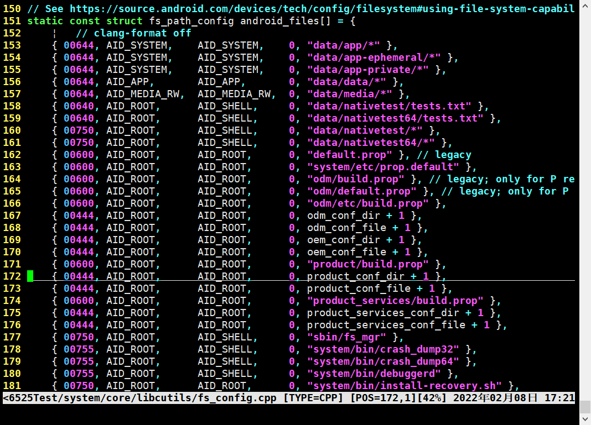The image size is (591, 425).
Task: Click "system/etc/prop.default" string
Action: pos(383,167)
